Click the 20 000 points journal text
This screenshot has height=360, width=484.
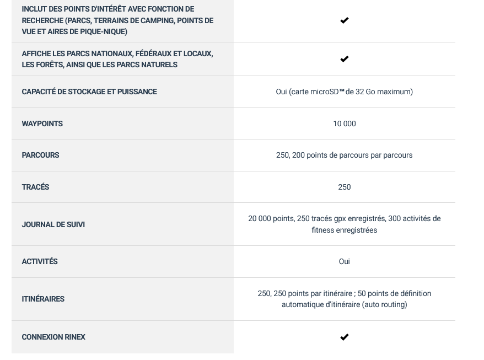pyautogui.click(x=344, y=224)
